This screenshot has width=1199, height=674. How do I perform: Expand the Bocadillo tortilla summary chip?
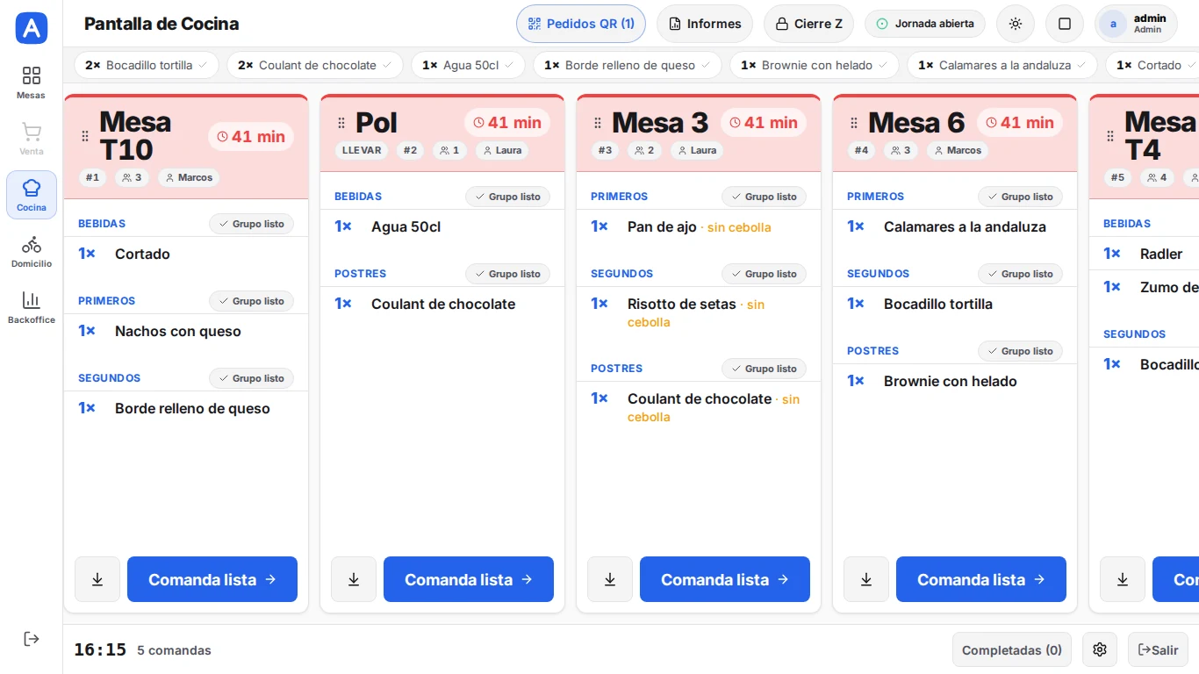pyautogui.click(x=147, y=65)
